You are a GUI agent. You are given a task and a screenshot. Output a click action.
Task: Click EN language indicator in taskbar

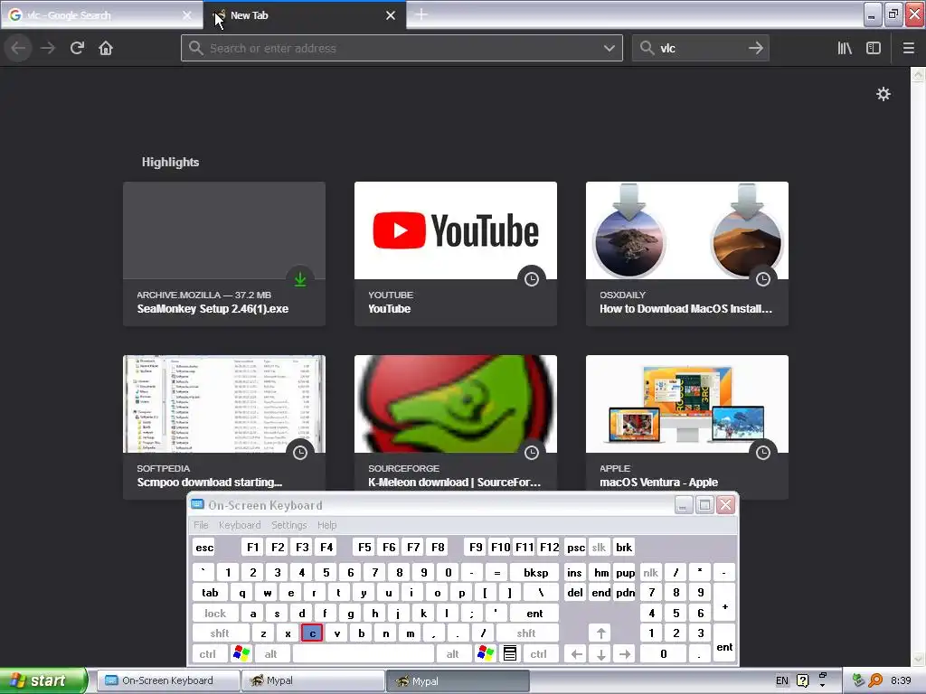(782, 680)
